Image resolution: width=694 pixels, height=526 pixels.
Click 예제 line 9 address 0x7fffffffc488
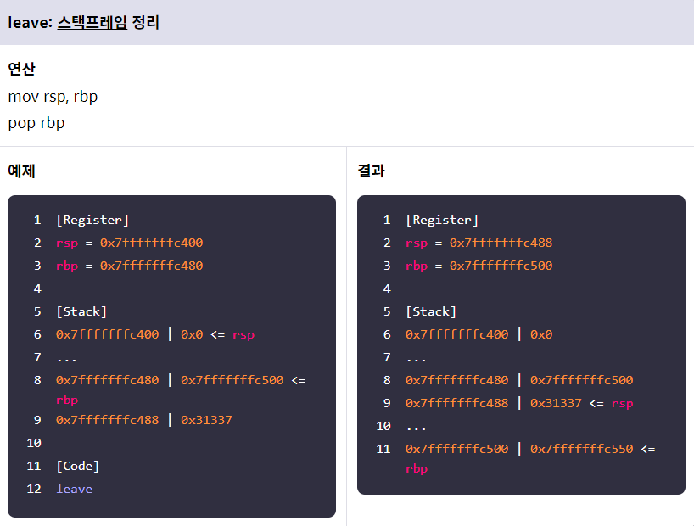click(x=107, y=420)
